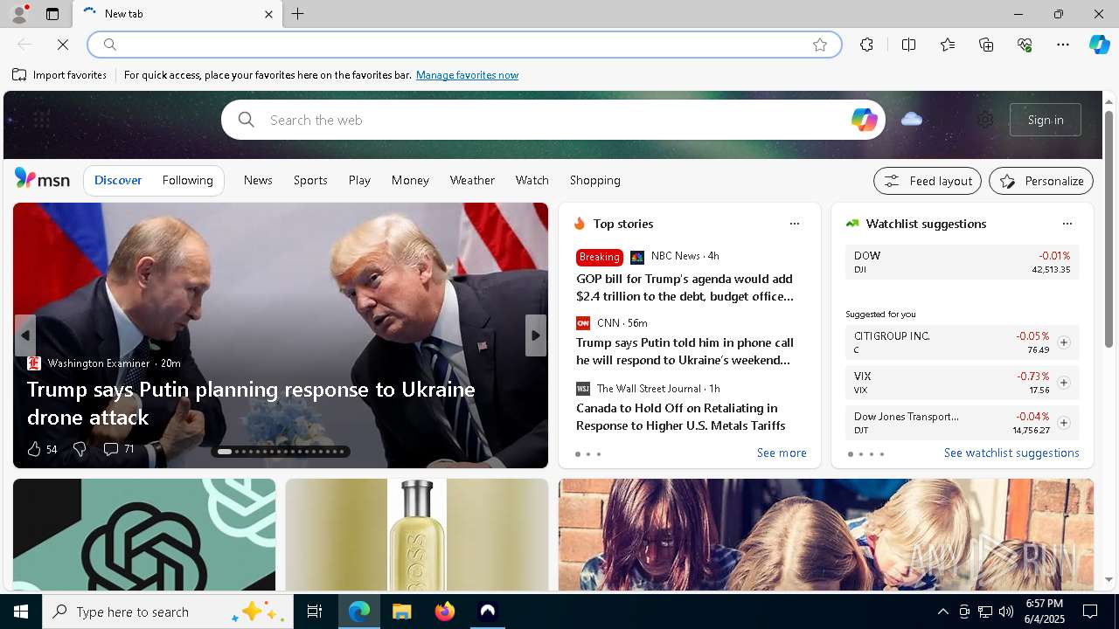
Task: Open Browser essentials heart icon
Action: click(x=1025, y=45)
